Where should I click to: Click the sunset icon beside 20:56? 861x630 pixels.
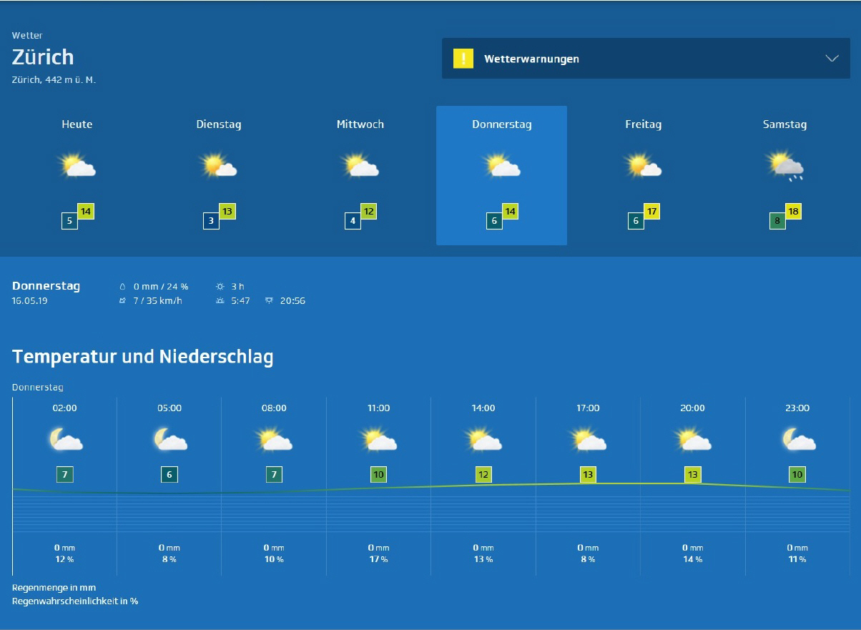[269, 301]
